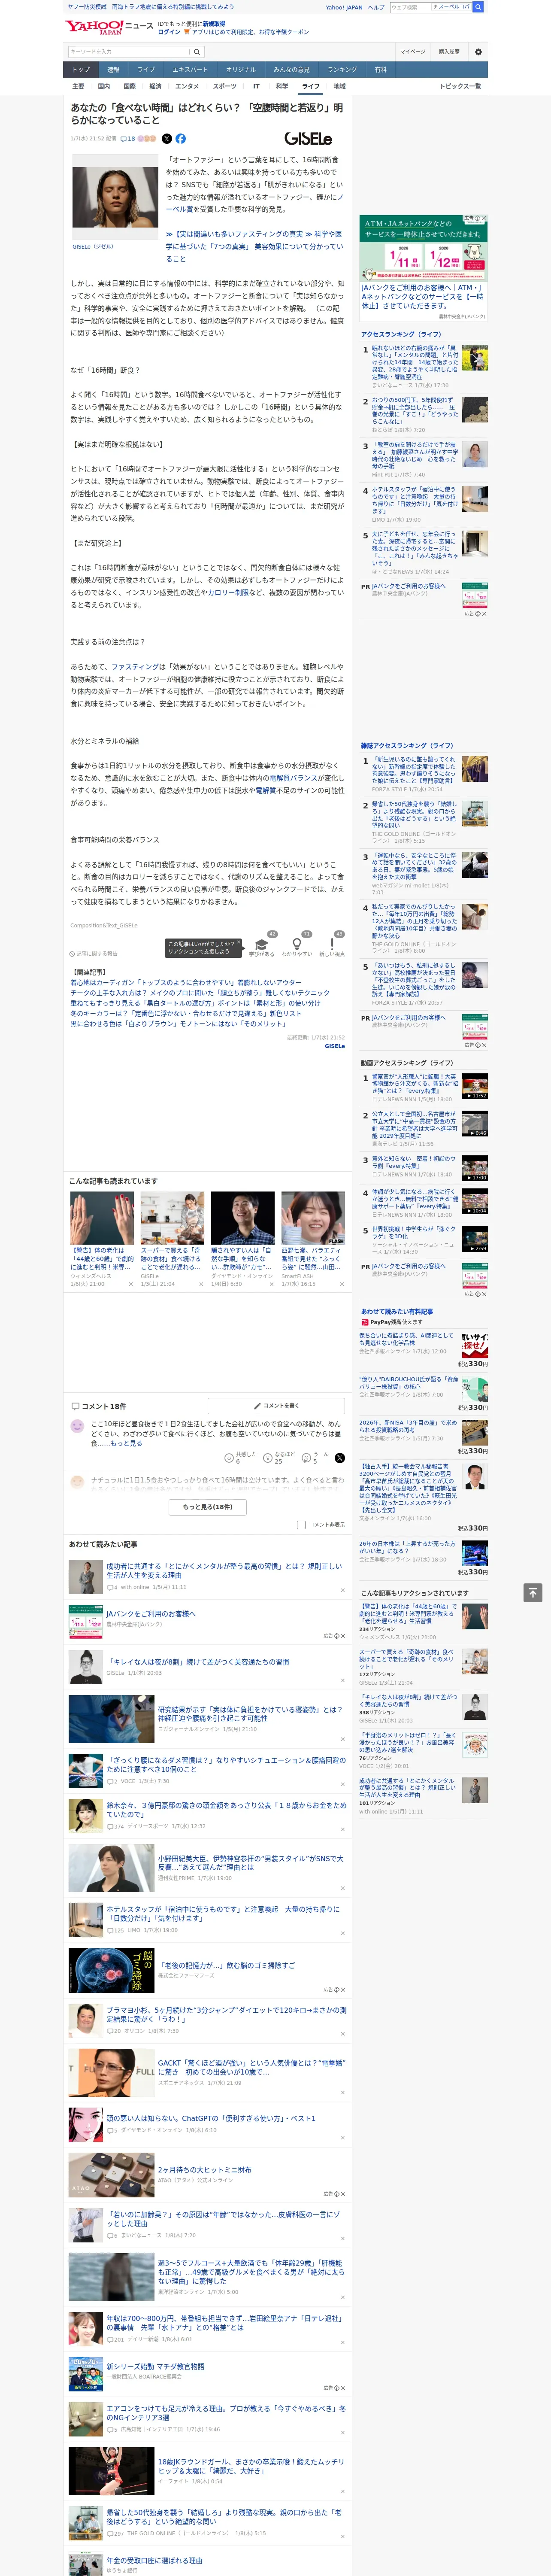Click the 新規取得 ID link
The height and width of the screenshot is (2576, 551).
coord(214,23)
